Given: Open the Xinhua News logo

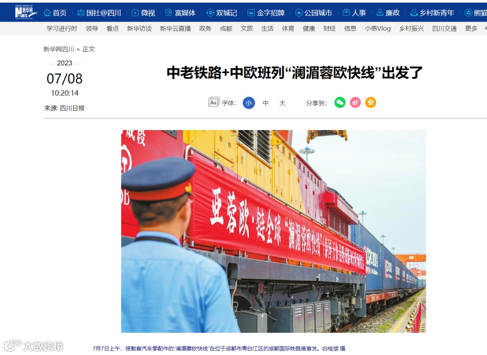Looking at the screenshot, I should click(x=26, y=12).
